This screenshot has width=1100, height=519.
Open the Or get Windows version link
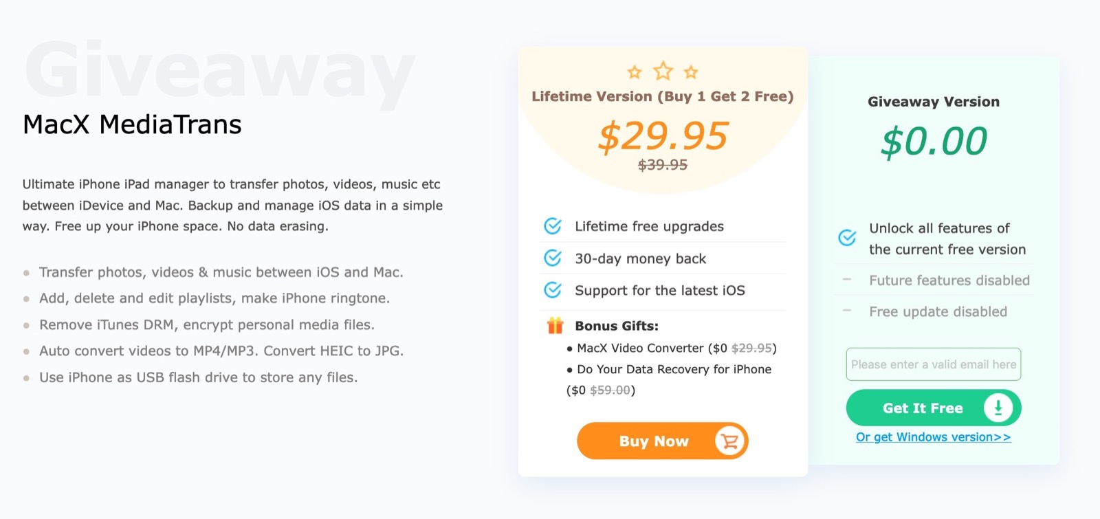[x=933, y=437]
